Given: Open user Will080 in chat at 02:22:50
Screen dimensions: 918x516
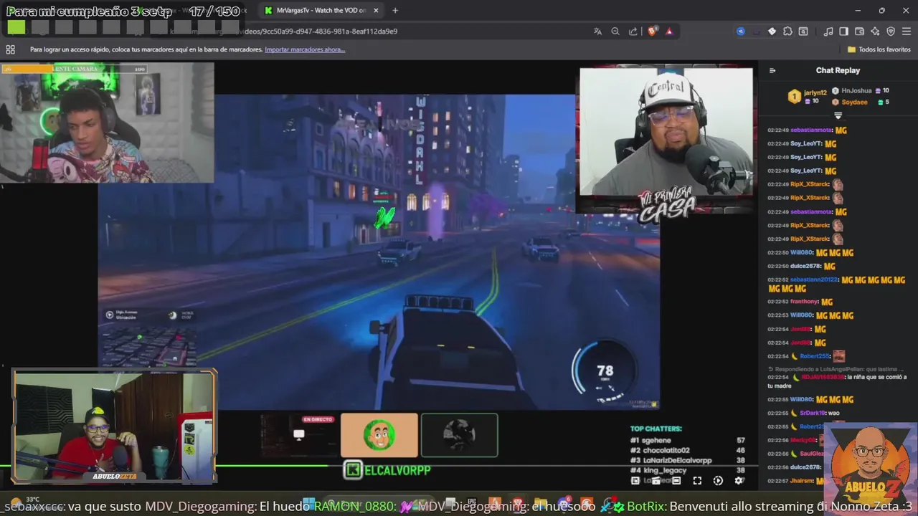Looking at the screenshot, I should [802, 252].
